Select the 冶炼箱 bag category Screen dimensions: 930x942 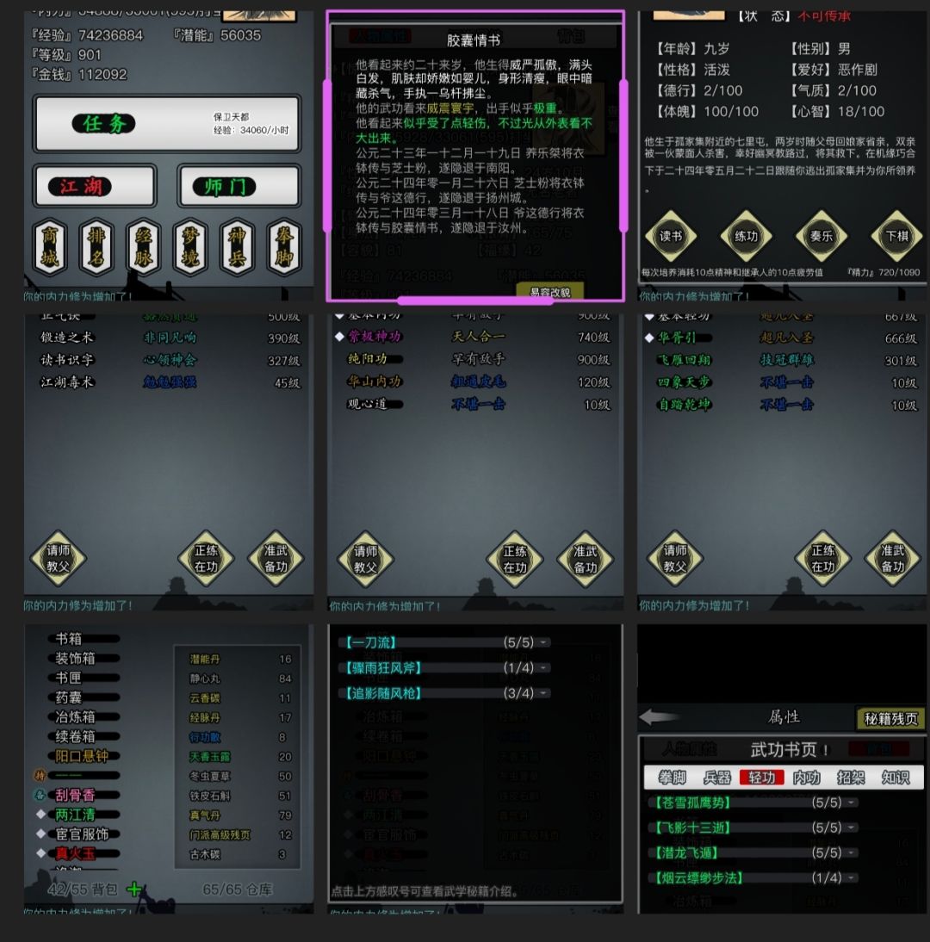click(84, 716)
